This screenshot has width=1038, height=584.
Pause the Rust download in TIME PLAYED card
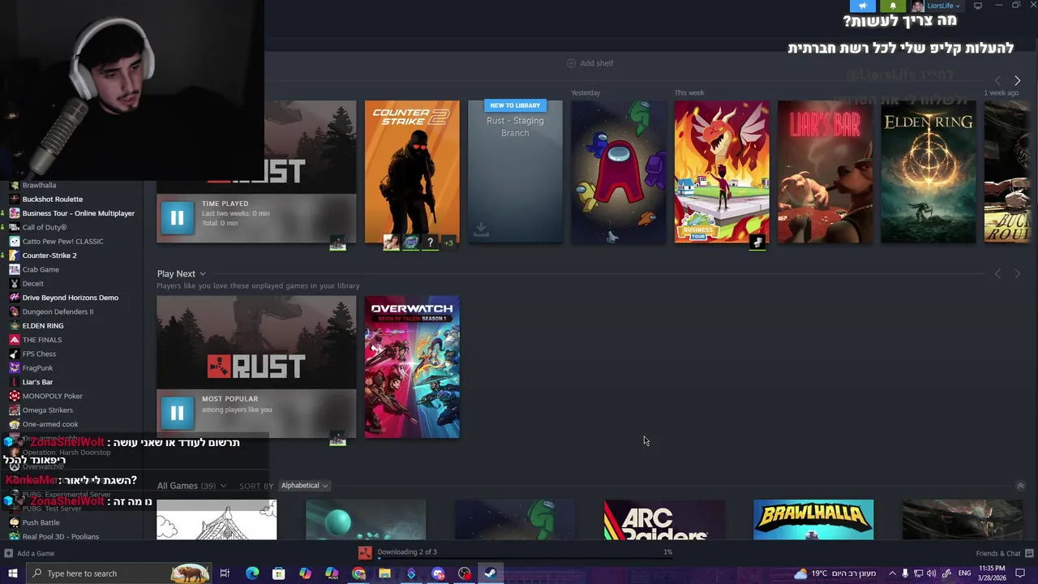click(x=177, y=217)
